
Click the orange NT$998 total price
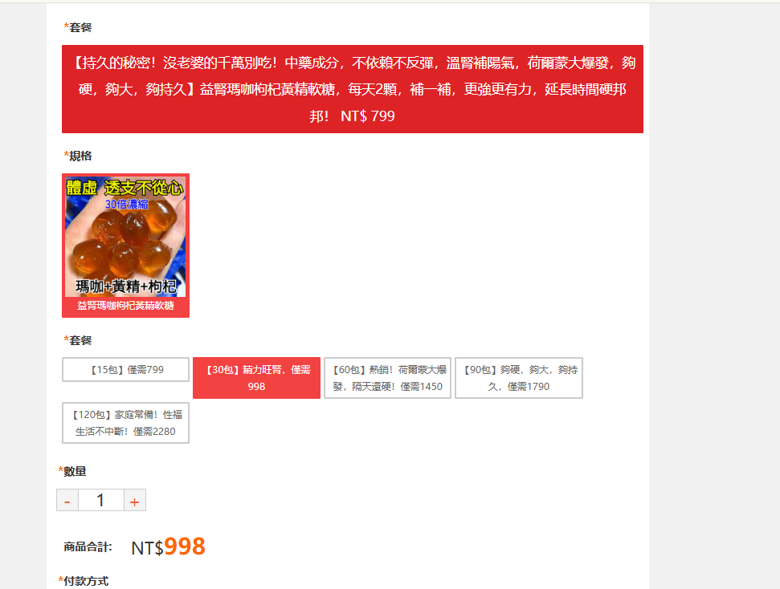pos(168,546)
